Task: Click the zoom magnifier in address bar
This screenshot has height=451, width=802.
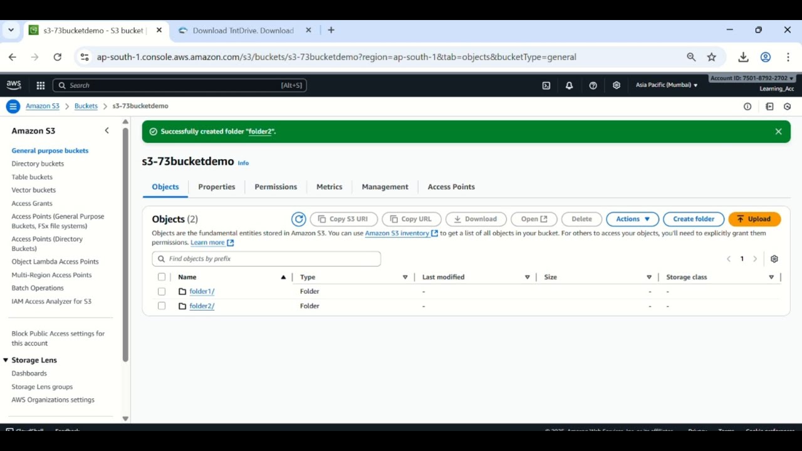Action: 691,57
